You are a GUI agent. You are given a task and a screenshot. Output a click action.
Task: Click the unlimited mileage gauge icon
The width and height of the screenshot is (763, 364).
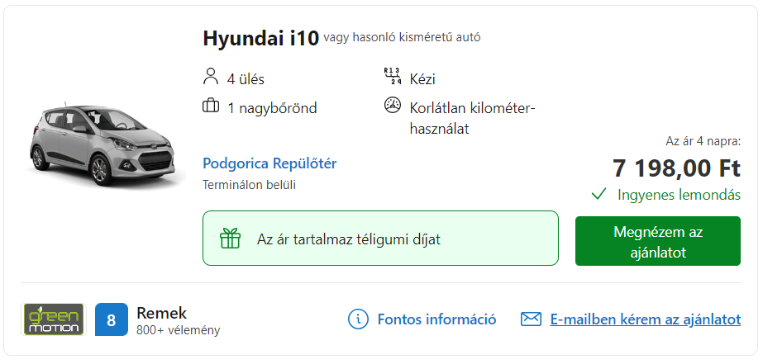392,106
